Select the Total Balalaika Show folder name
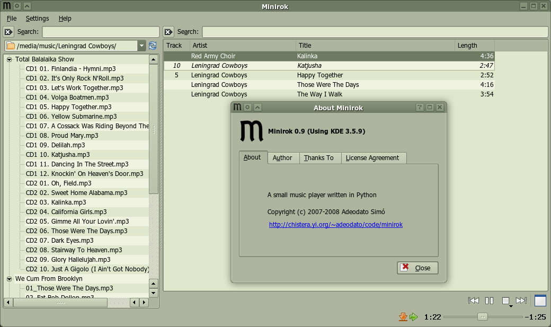 tap(45, 59)
